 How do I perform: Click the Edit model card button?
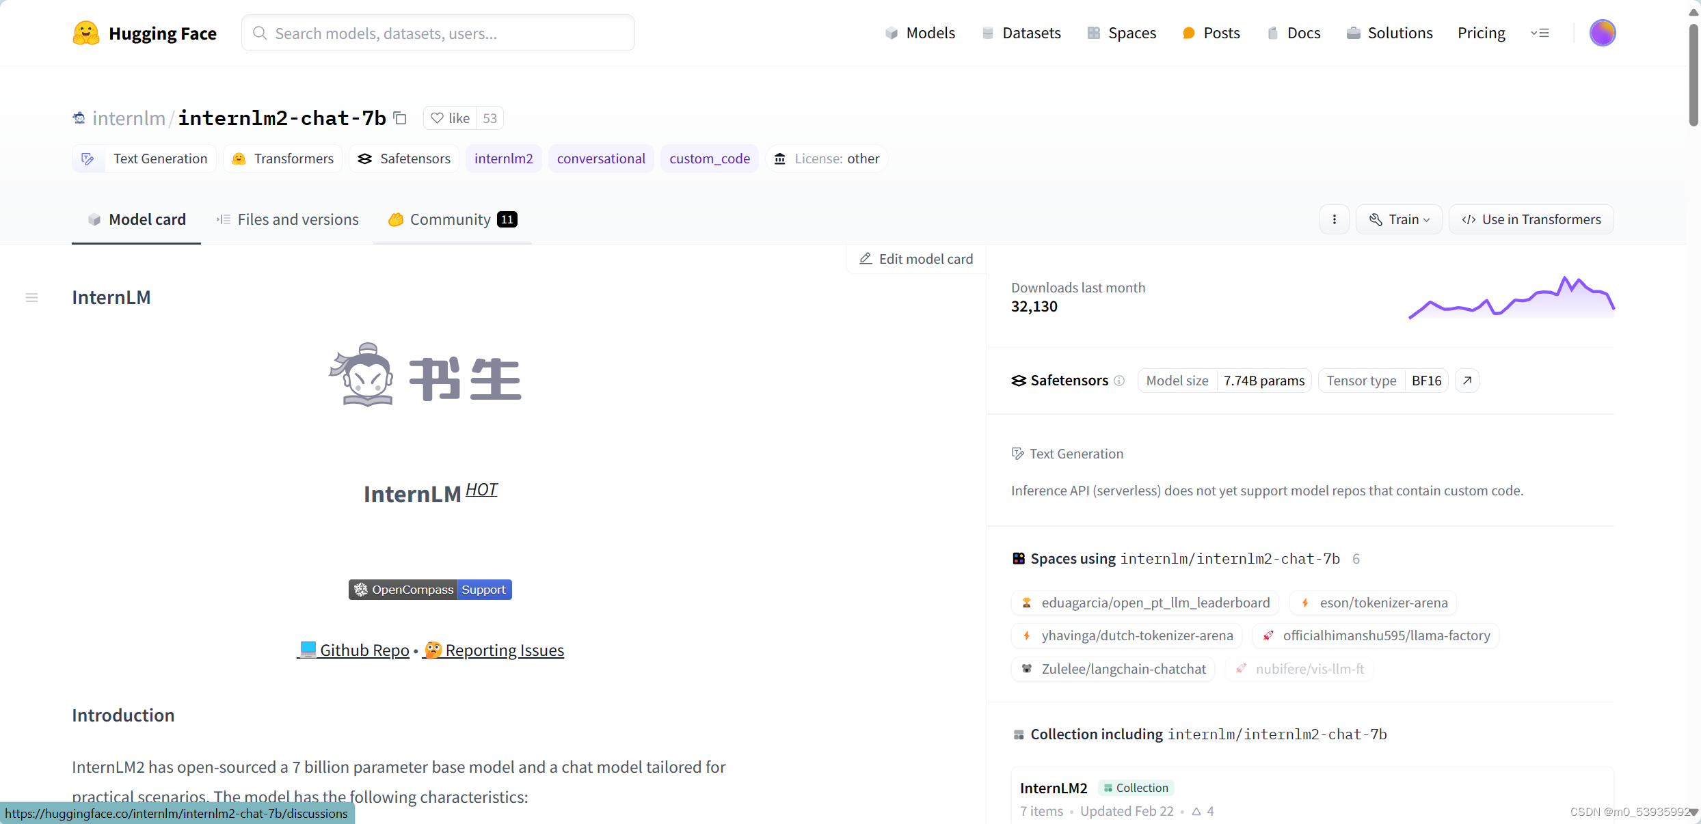click(915, 258)
